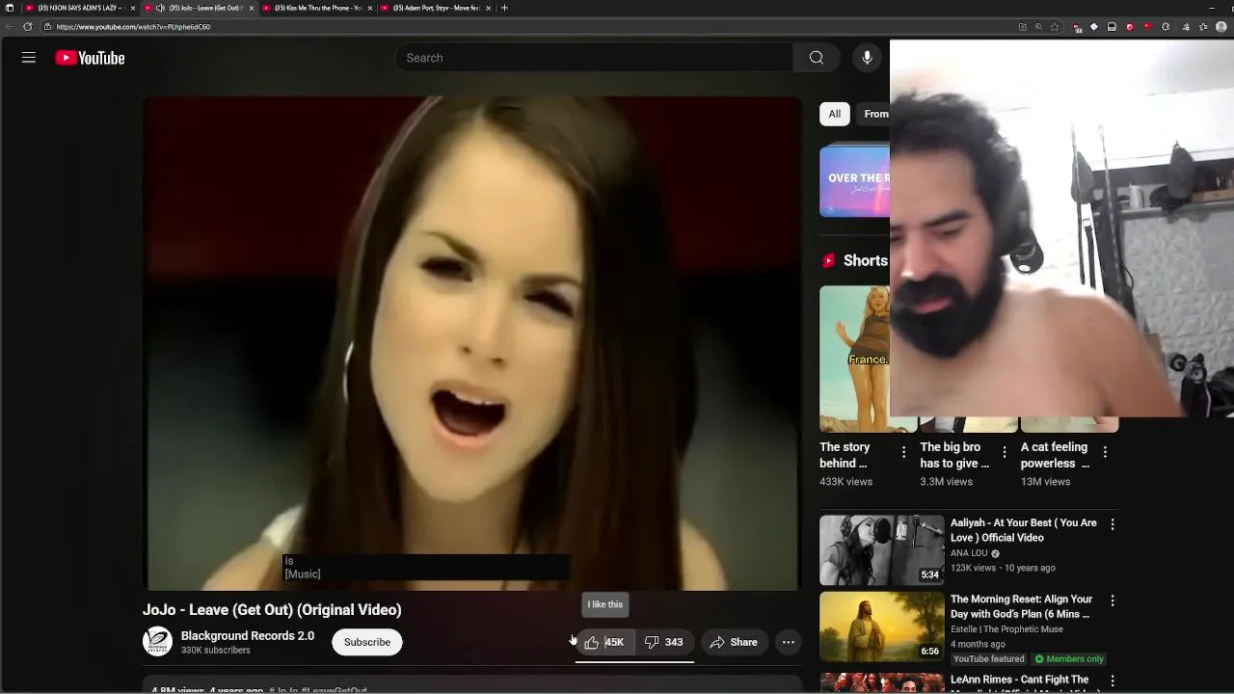Click the 'Members only' badge
This screenshot has width=1234, height=694.
click(x=1069, y=659)
